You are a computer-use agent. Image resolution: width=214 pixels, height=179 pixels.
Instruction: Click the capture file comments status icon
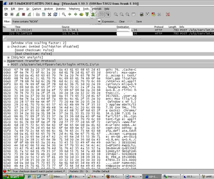(x=9, y=171)
